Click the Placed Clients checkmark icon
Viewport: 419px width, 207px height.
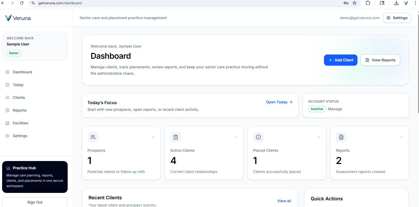pos(258,137)
